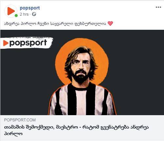This screenshot has height=141, width=164.
Task: Open the Georgian article headline link
Action: (77, 130)
